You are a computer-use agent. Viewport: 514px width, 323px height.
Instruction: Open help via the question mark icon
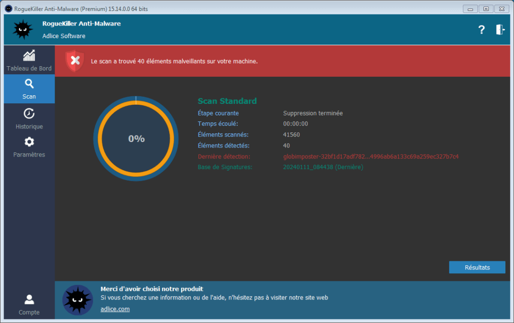[481, 30]
